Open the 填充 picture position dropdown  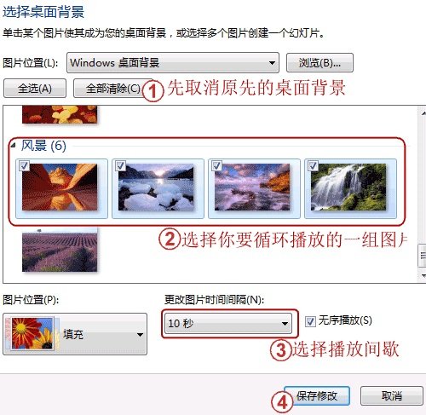pyautogui.click(x=75, y=334)
